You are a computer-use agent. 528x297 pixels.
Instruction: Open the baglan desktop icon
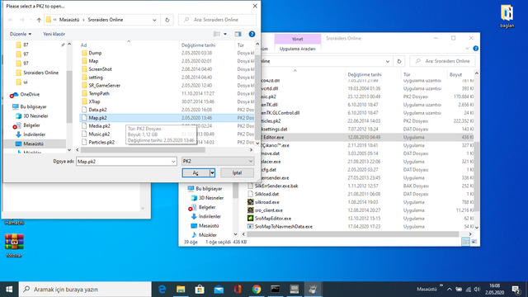507,16
